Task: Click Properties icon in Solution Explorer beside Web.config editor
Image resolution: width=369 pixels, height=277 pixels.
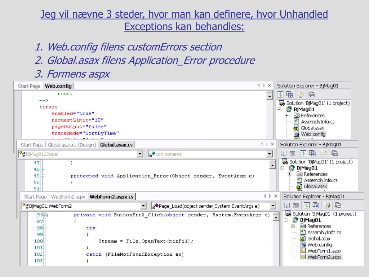Action: (312, 94)
